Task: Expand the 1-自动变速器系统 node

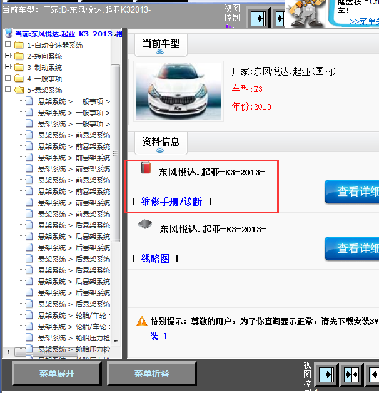Action: (x=8, y=44)
